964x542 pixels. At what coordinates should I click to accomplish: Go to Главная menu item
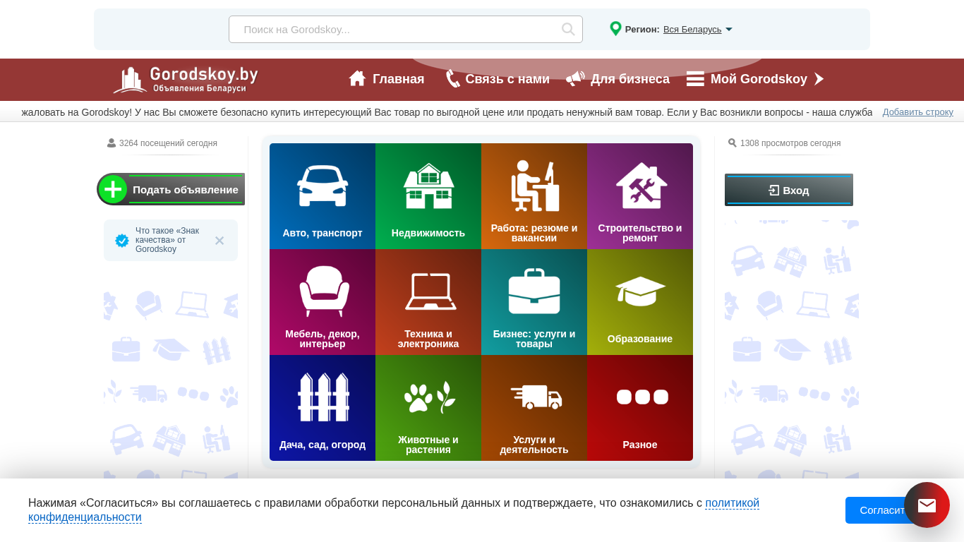point(398,79)
